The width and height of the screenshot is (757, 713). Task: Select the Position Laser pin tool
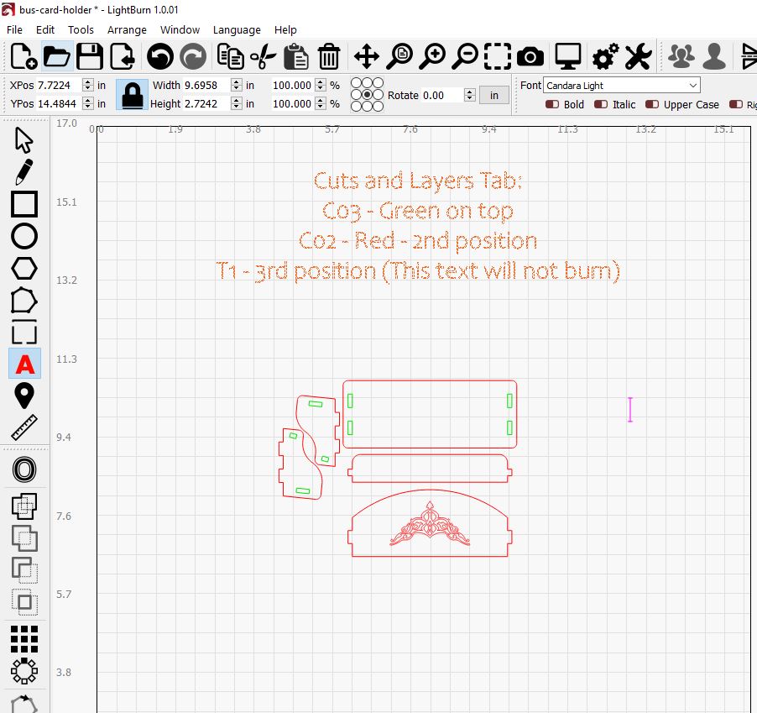click(x=24, y=396)
